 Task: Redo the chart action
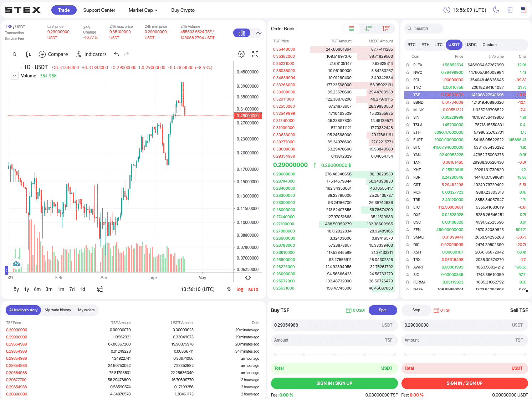[126, 54]
